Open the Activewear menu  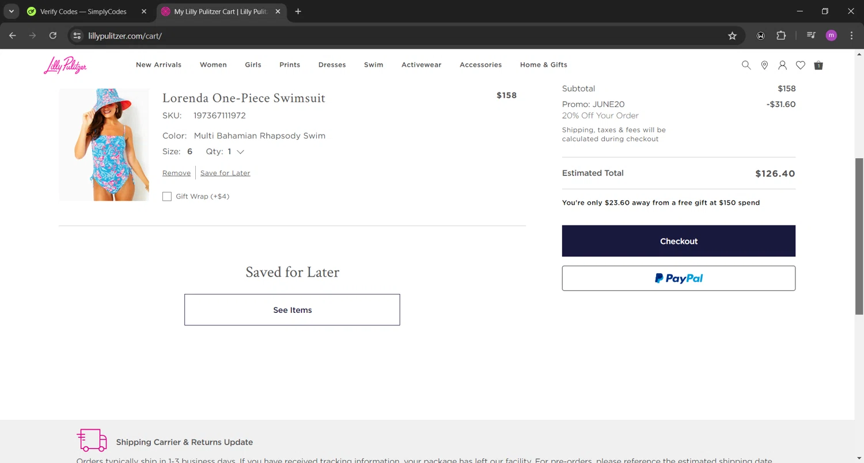[422, 65]
